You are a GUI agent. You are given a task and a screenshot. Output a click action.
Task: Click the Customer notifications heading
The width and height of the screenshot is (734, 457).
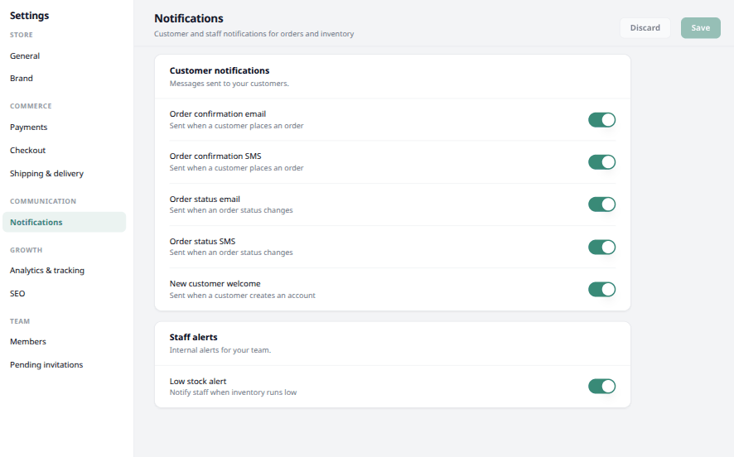coord(220,70)
